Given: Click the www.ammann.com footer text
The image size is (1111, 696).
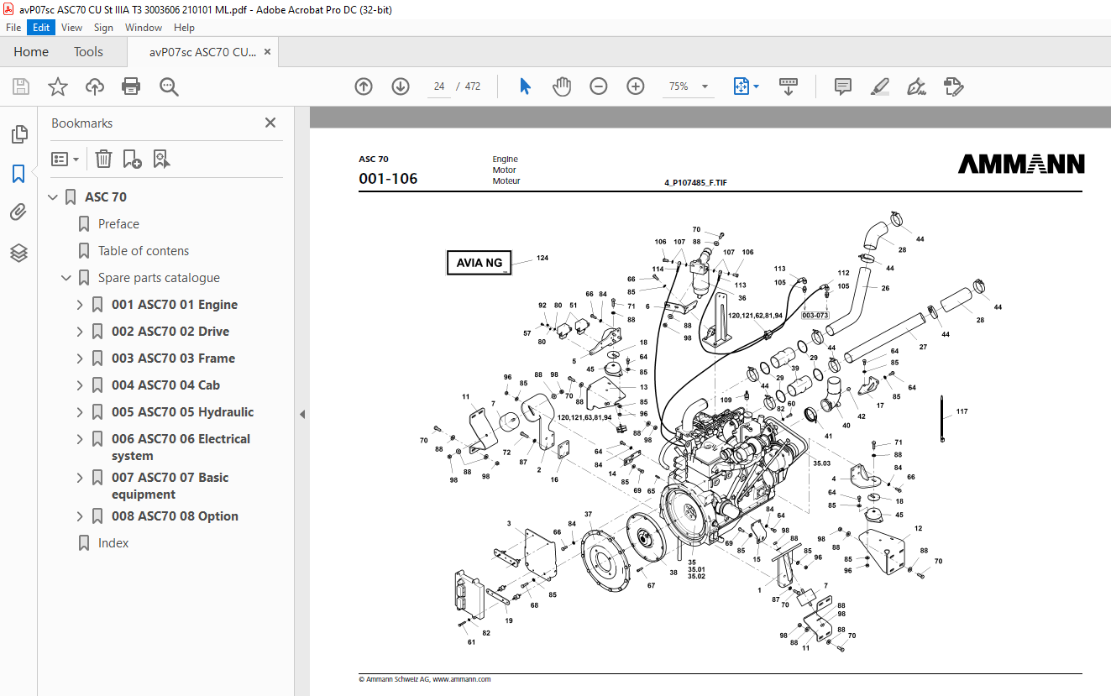Looking at the screenshot, I should [461, 679].
